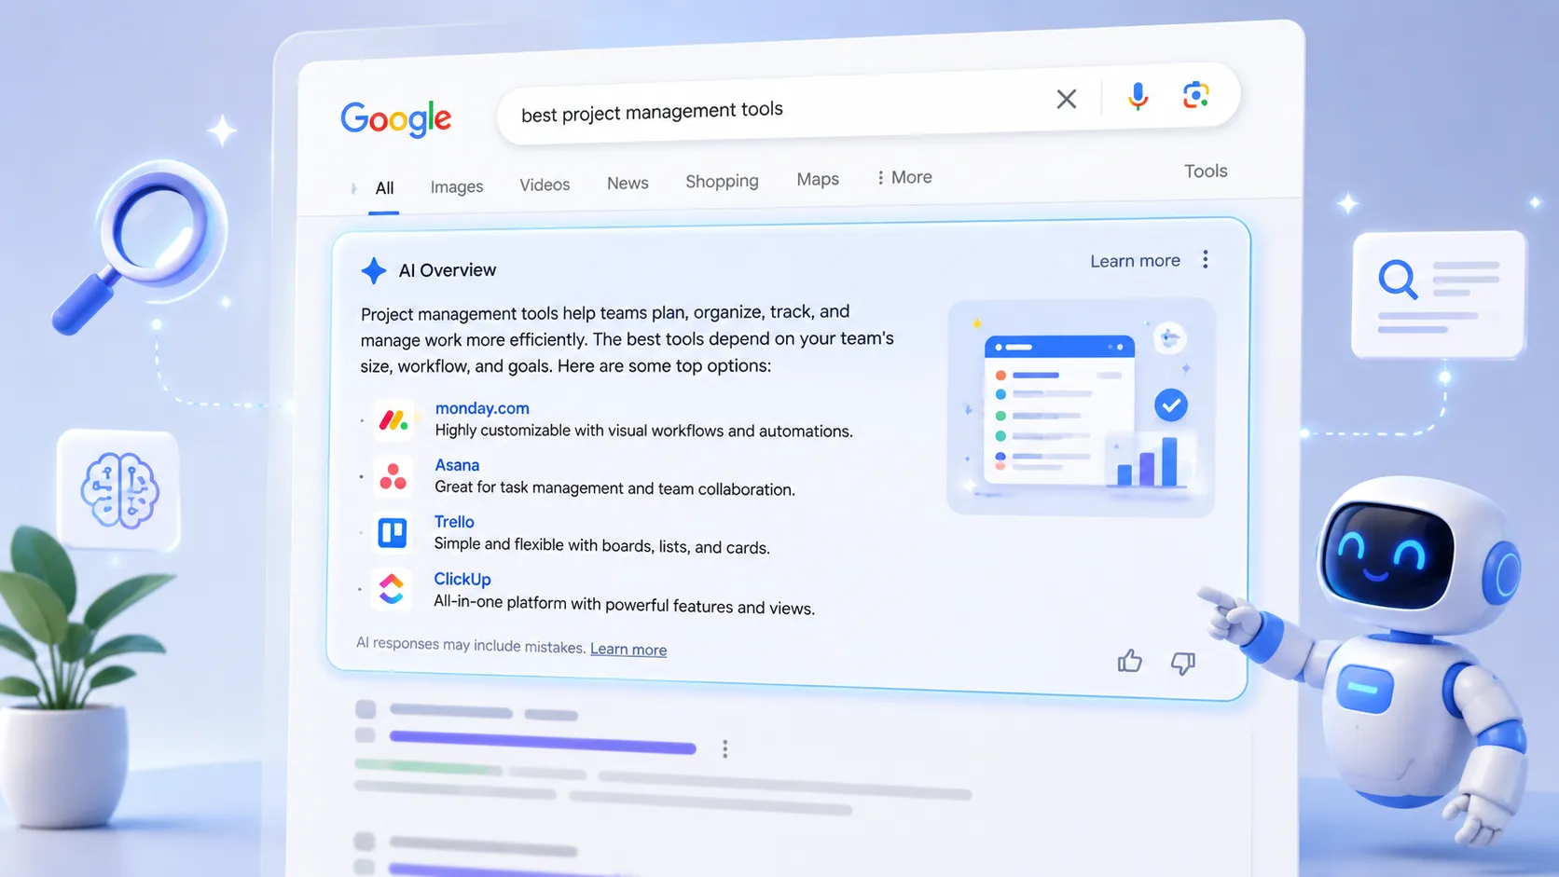Click the first search result purple title bar
1559x877 pixels.
coord(543,742)
